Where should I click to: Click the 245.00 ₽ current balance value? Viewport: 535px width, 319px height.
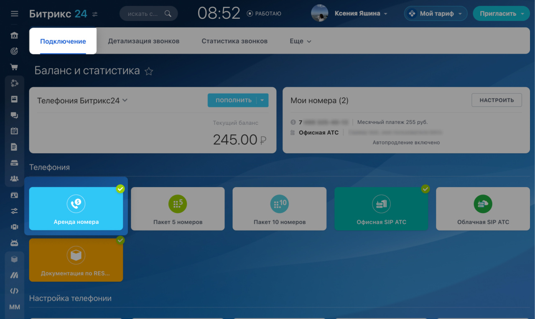coord(239,139)
